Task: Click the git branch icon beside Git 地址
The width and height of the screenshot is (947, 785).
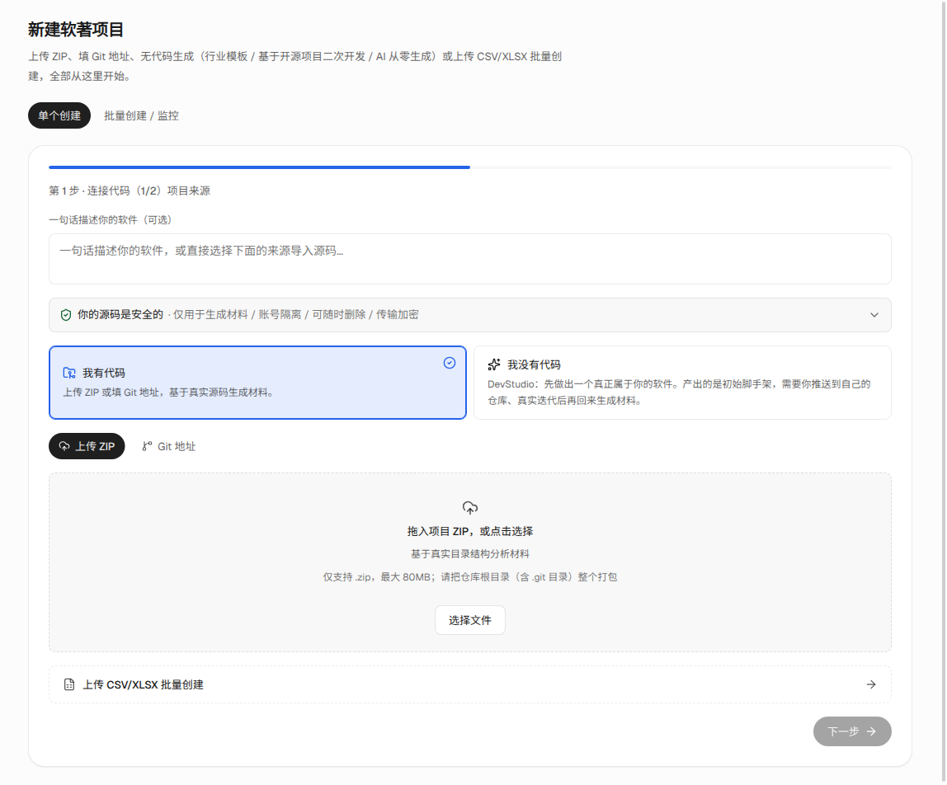Action: [147, 446]
